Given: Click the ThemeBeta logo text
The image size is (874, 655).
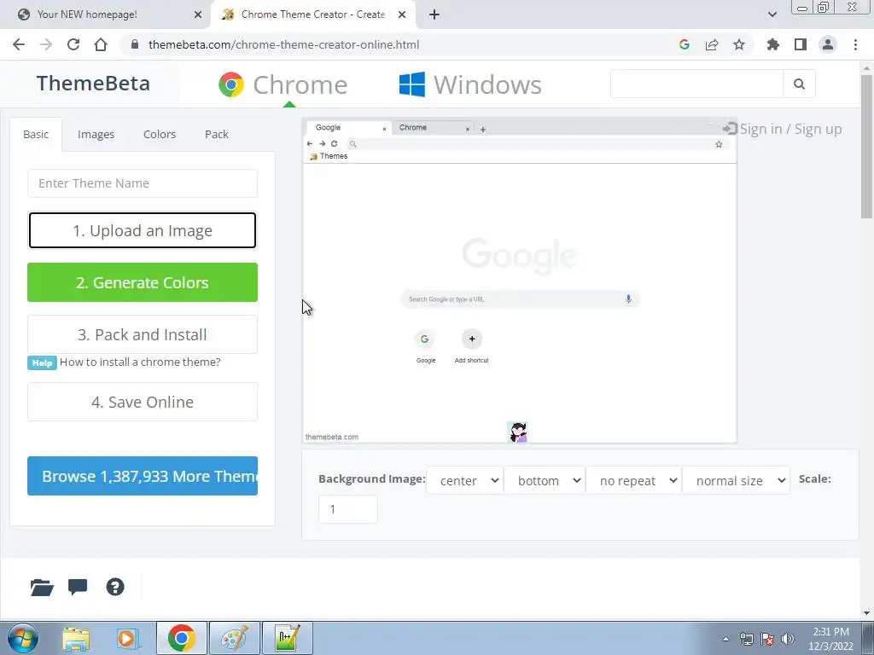Looking at the screenshot, I should click(x=93, y=84).
